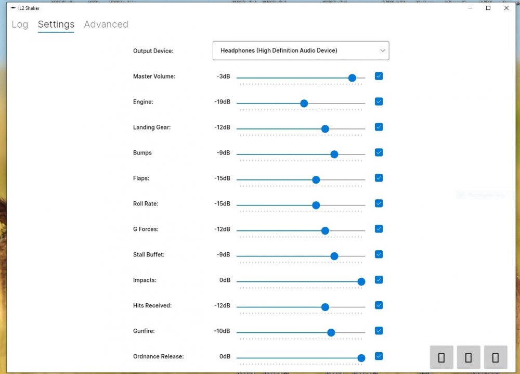Click the Stall Buffet slider handle
520x374 pixels.
334,256
